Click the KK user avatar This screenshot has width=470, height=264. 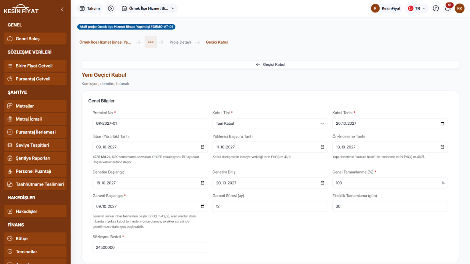[x=459, y=8]
